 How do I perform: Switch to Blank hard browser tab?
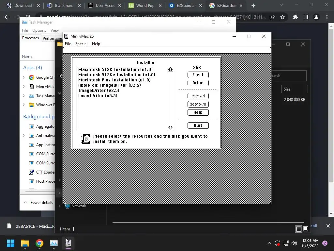click(64, 6)
